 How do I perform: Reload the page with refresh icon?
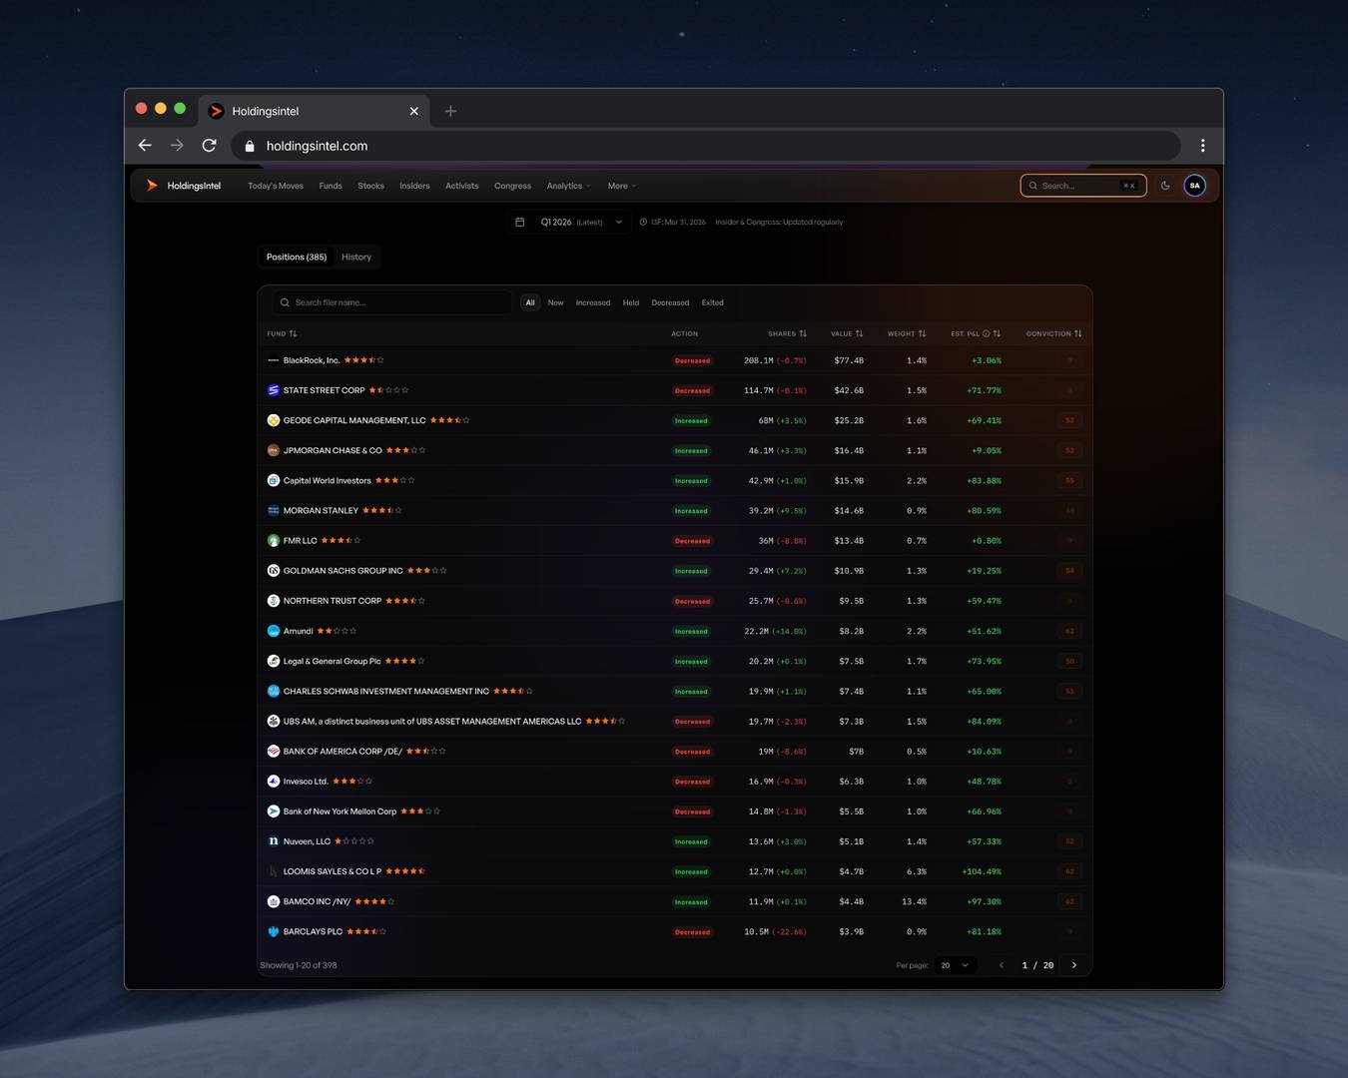(x=209, y=146)
